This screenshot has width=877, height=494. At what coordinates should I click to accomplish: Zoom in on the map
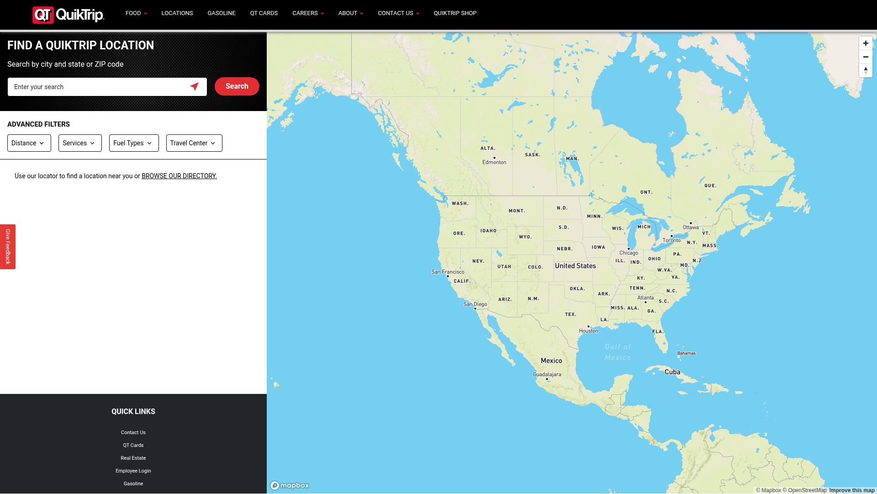click(x=866, y=43)
